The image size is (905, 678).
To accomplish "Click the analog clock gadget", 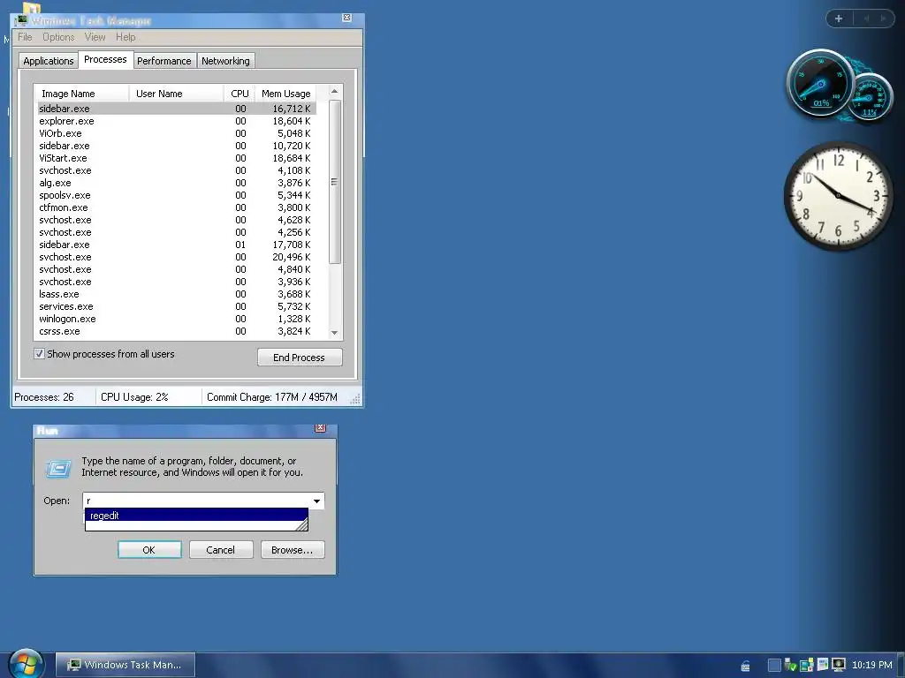I will 838,196.
